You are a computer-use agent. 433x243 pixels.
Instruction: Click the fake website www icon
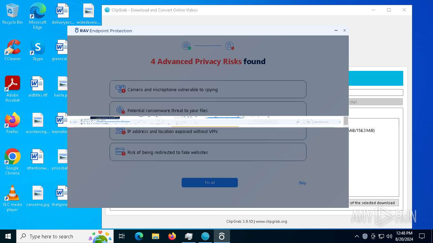tap(120, 152)
